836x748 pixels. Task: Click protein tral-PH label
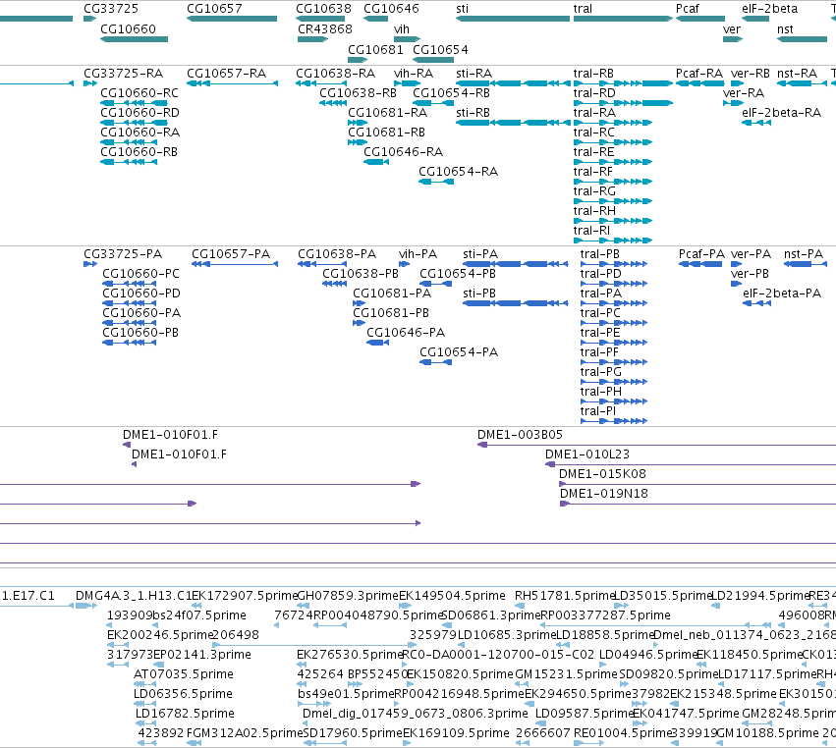pos(601,392)
